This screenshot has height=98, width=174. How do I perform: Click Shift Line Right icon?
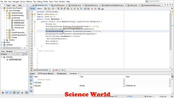[x=88, y=8]
